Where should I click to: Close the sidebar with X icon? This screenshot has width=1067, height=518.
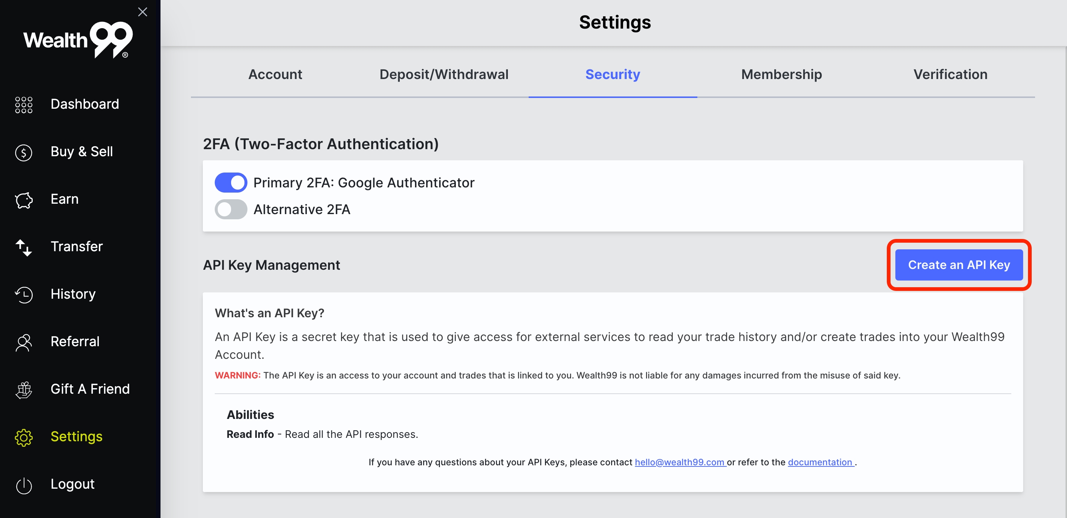click(x=143, y=12)
